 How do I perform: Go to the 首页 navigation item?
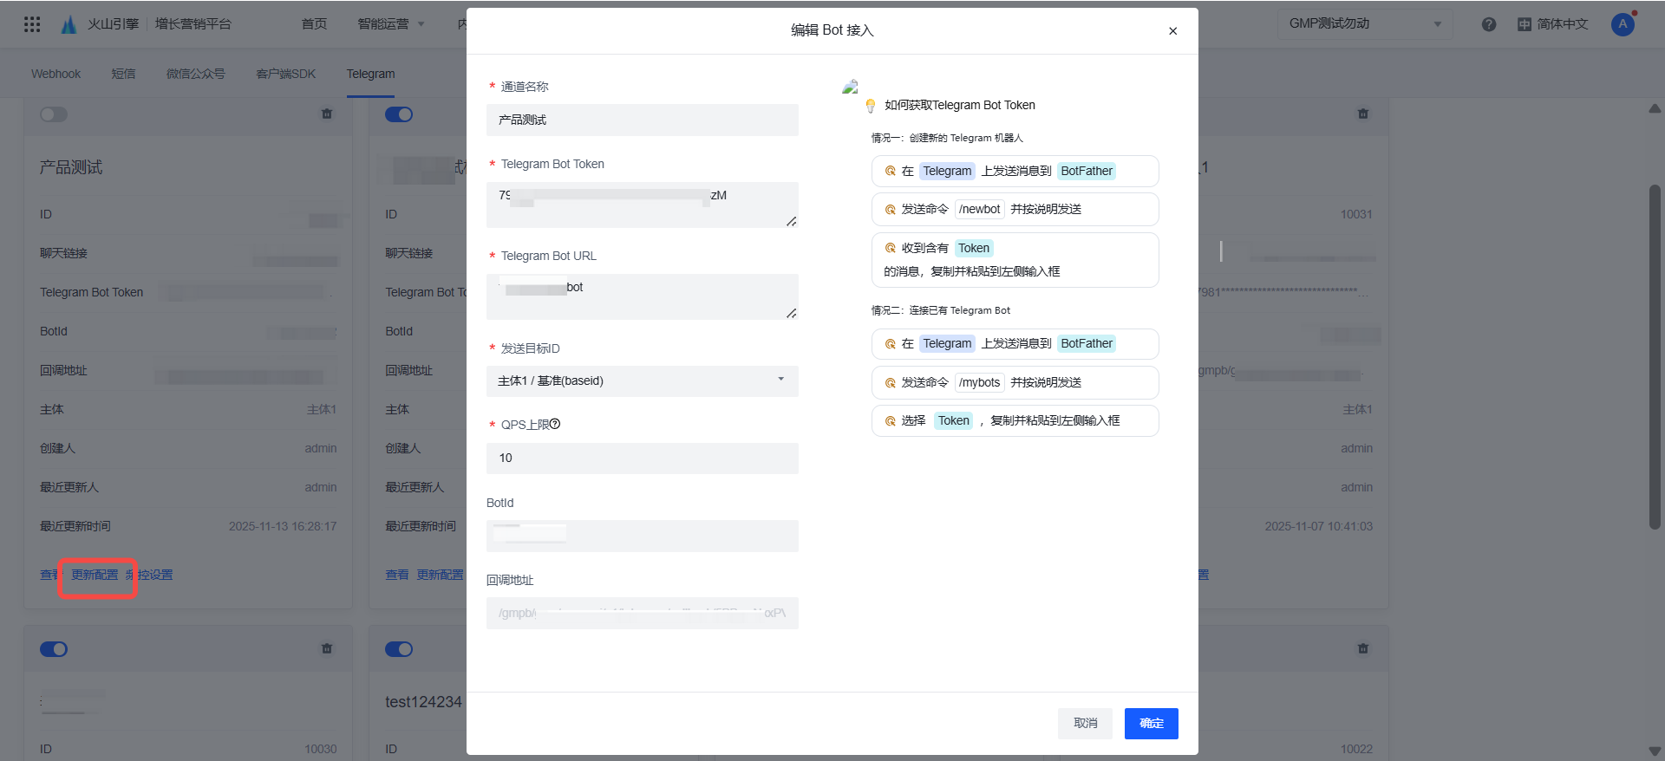pos(314,24)
